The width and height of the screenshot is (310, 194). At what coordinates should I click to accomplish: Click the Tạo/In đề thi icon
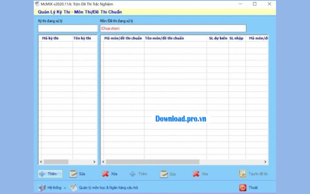click(x=243, y=174)
